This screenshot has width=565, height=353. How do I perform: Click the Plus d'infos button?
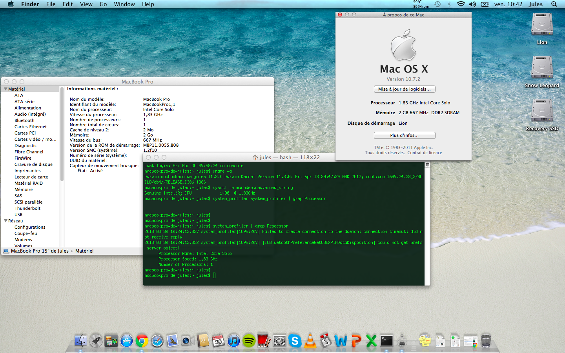tap(405, 135)
